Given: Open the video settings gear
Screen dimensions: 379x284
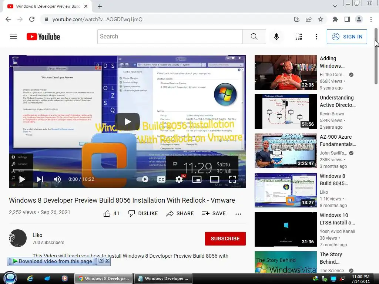Looking at the screenshot, I should pos(179,179).
